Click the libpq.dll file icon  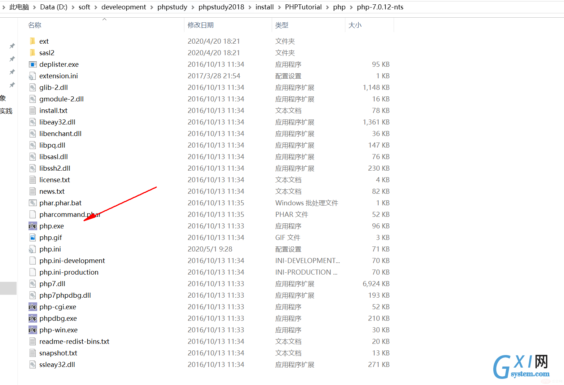32,145
